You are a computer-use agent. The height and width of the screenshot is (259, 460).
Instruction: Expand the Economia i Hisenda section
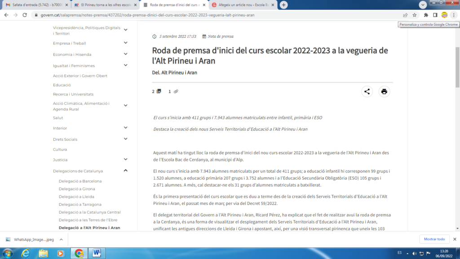pos(126,54)
